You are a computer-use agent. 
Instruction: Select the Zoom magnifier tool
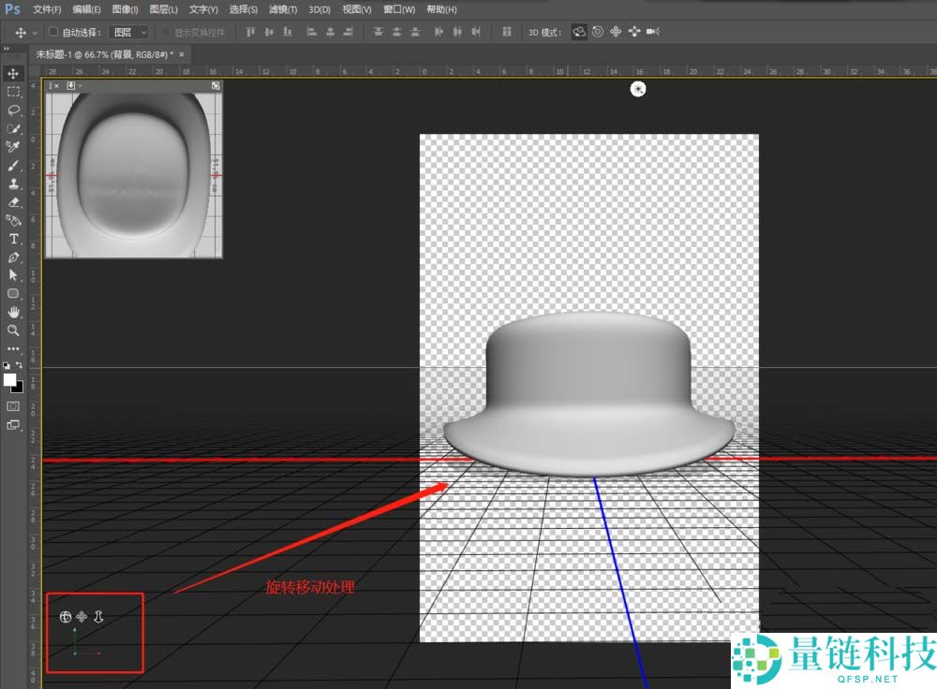tap(13, 330)
